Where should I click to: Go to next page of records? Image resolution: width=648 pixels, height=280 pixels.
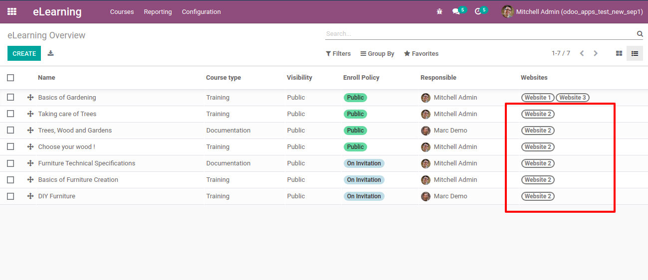pyautogui.click(x=596, y=53)
